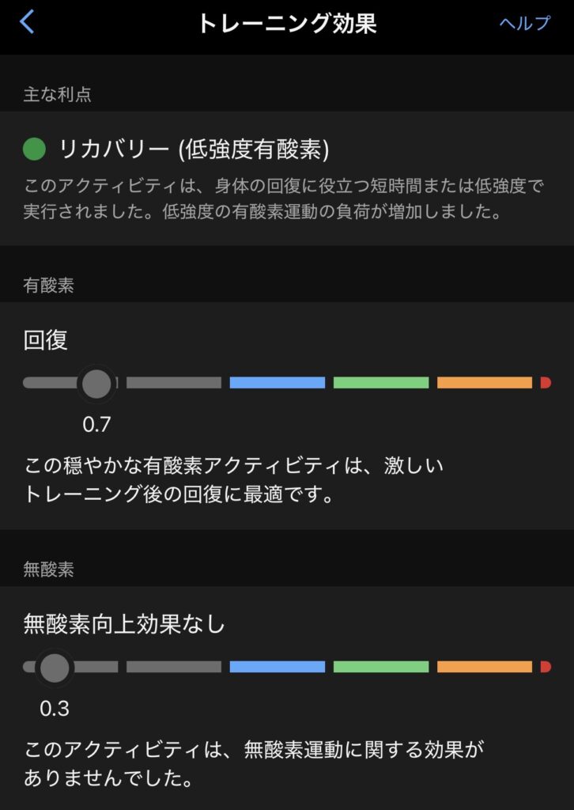The image size is (574, 810).
Task: Click the aerobic slider knob at 0.7
Action: (97, 384)
